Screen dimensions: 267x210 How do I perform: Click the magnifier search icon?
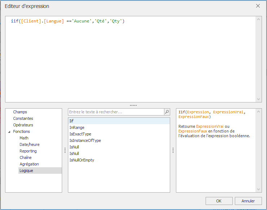pos(167,112)
